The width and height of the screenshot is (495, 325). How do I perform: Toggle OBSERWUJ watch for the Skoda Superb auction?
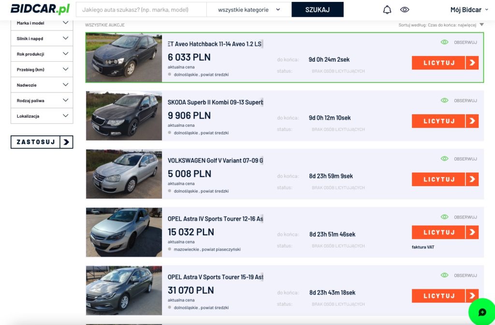[x=459, y=100]
